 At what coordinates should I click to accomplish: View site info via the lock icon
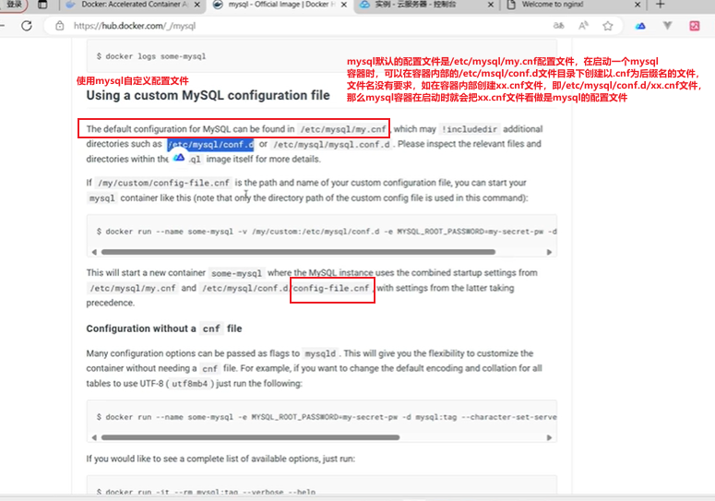pyautogui.click(x=60, y=26)
